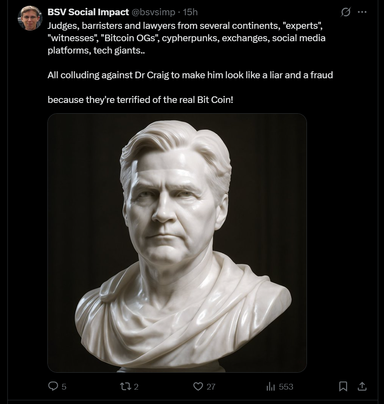
Task: Open the BSV Social Impact profile avatar
Action: (x=30, y=18)
